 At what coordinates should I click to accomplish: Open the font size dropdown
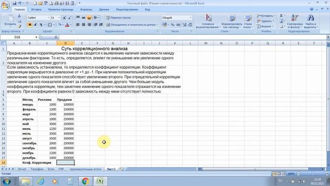coord(59,18)
